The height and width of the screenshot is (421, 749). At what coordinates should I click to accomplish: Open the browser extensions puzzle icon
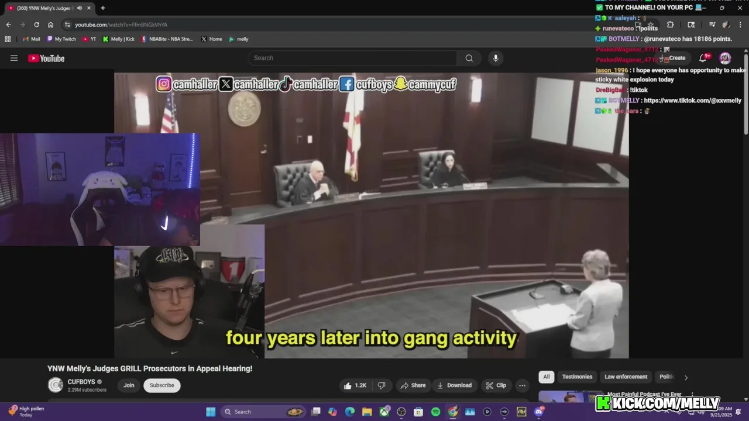pyautogui.click(x=670, y=25)
